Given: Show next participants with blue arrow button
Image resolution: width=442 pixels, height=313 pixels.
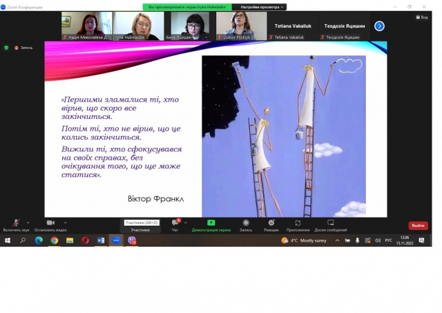Looking at the screenshot, I should click(x=379, y=26).
